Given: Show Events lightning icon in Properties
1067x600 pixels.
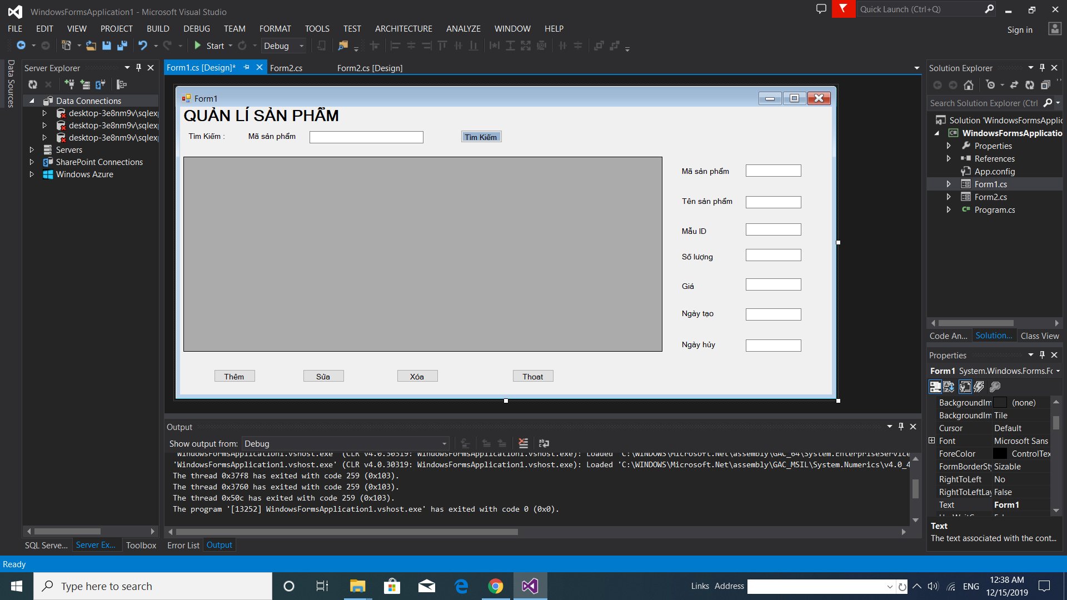Looking at the screenshot, I should 979,387.
